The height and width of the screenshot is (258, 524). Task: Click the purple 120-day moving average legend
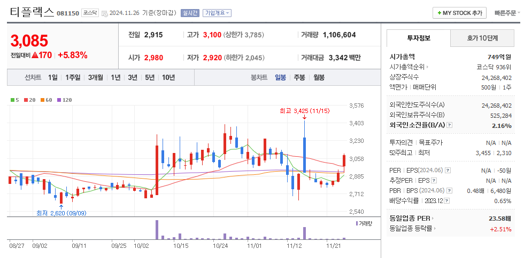[64, 100]
